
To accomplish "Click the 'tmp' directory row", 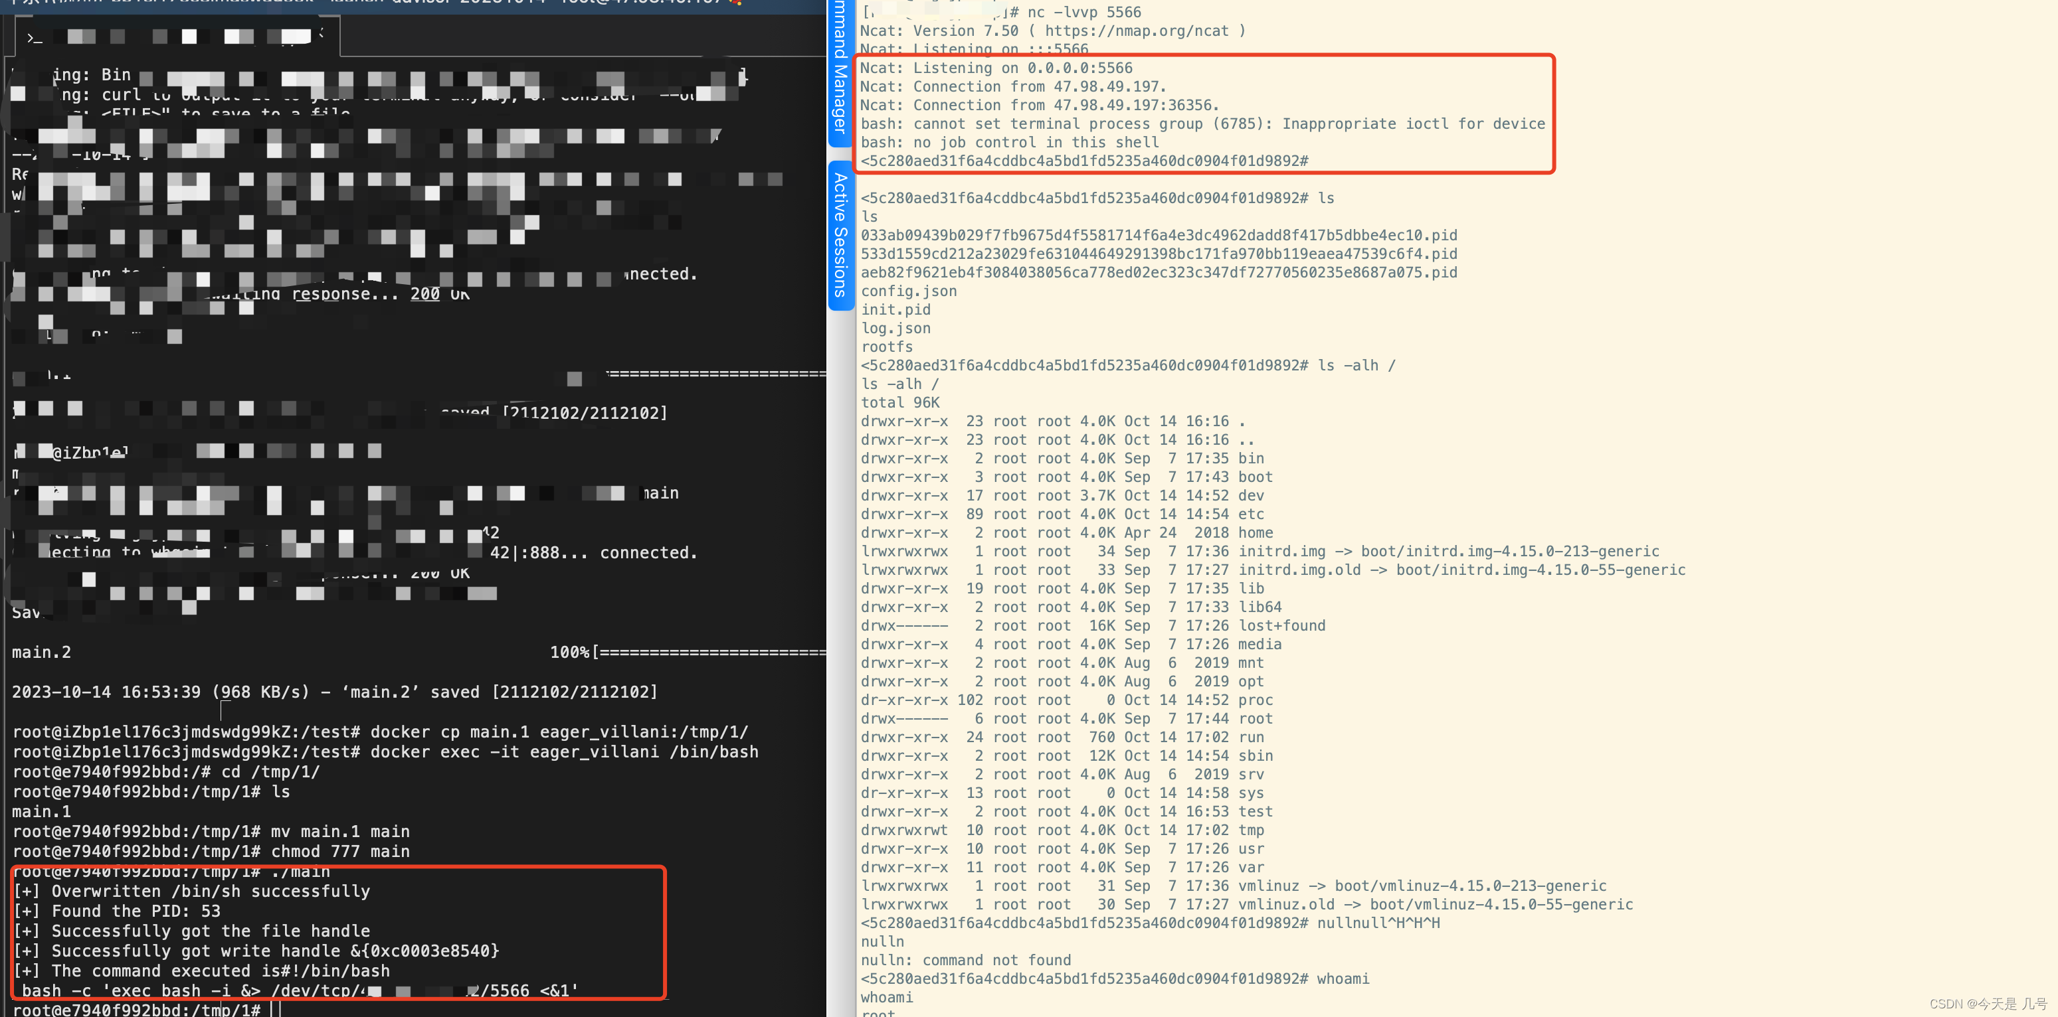I will [x=1063, y=830].
